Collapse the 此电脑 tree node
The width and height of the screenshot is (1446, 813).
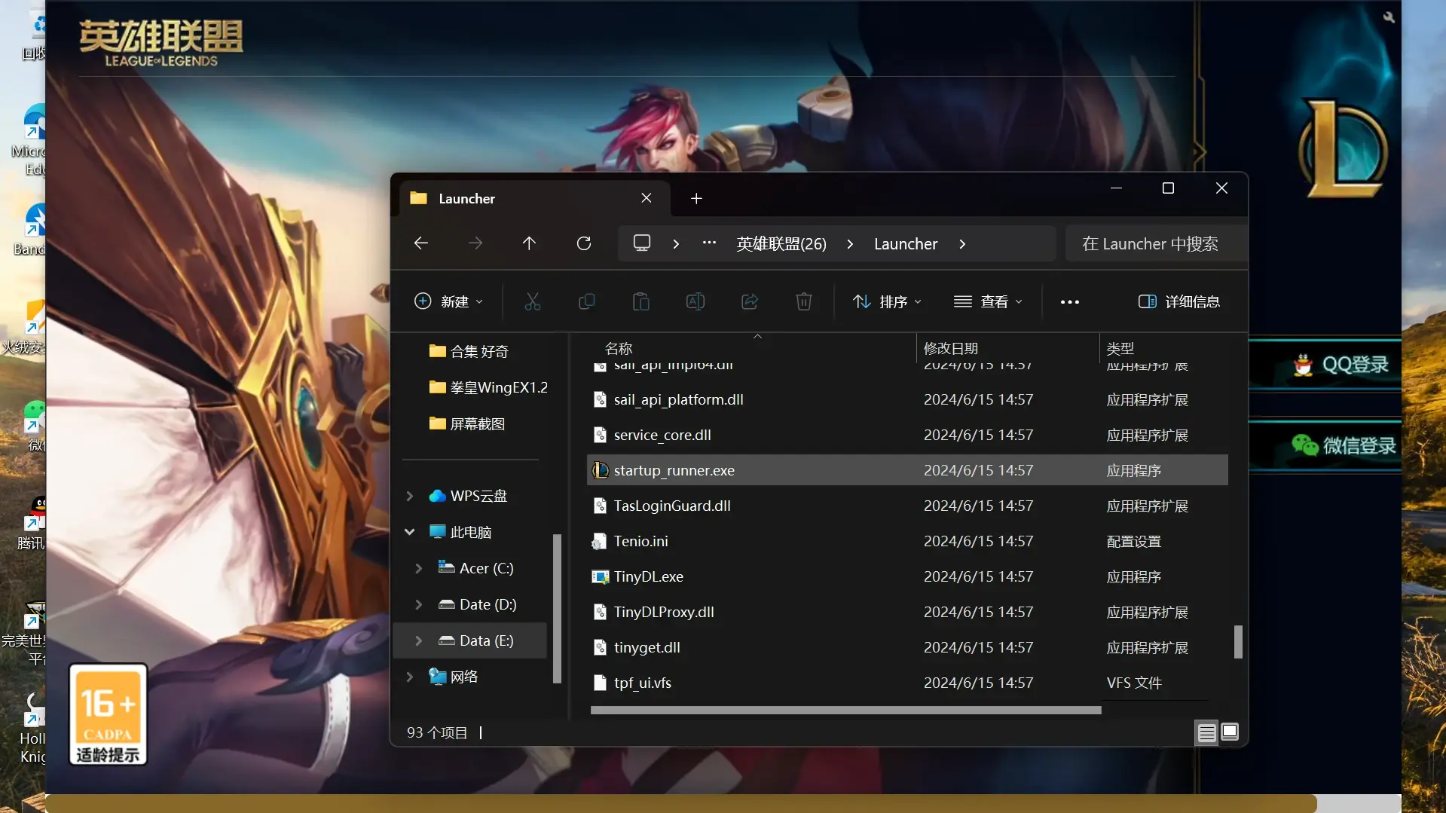click(410, 532)
